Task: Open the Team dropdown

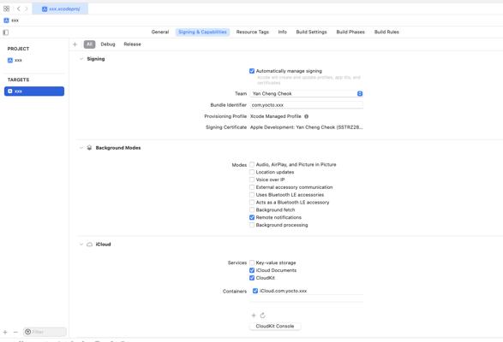Action: tap(307, 93)
